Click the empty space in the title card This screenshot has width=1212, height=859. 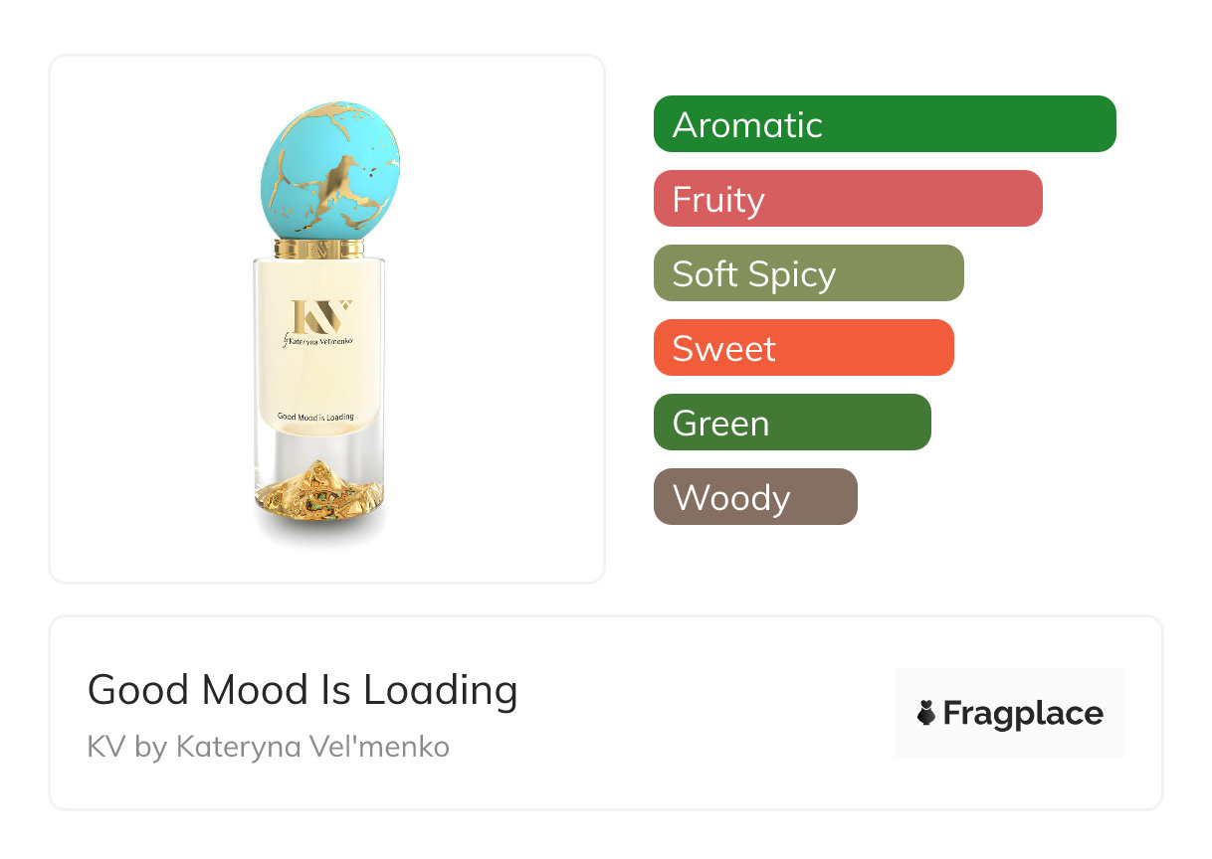pyautogui.click(x=697, y=716)
